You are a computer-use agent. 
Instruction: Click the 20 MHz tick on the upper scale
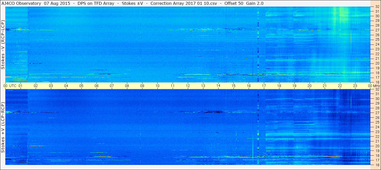pyautogui.click(x=377, y=63)
